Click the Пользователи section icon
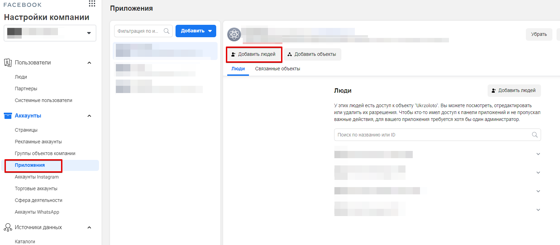Screen dimensions: 560x245 (8, 63)
